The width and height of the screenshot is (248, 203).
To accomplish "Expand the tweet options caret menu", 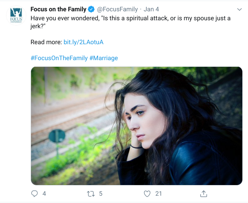I will point(239,9).
